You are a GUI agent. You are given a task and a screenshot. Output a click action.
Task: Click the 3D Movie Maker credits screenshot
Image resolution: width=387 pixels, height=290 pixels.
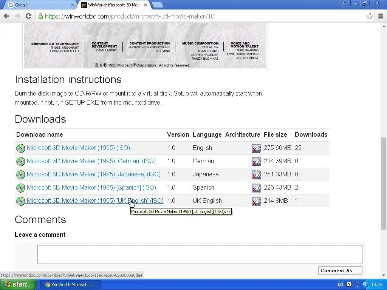[x=145, y=46]
